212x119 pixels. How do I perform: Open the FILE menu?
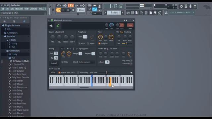(x=2, y=9)
